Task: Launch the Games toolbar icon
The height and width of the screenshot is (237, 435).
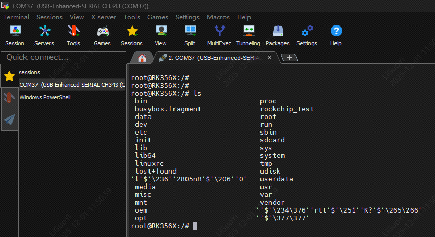Action: [102, 35]
